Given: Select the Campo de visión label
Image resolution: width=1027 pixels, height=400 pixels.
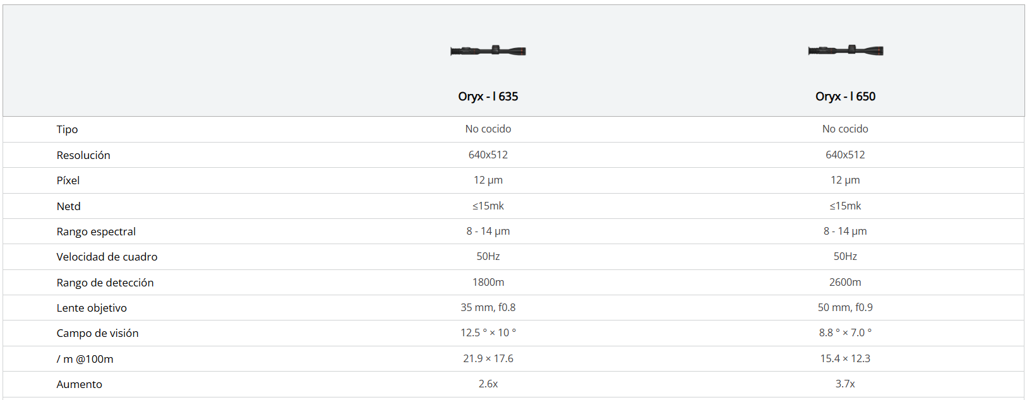Looking at the screenshot, I should 97,333.
